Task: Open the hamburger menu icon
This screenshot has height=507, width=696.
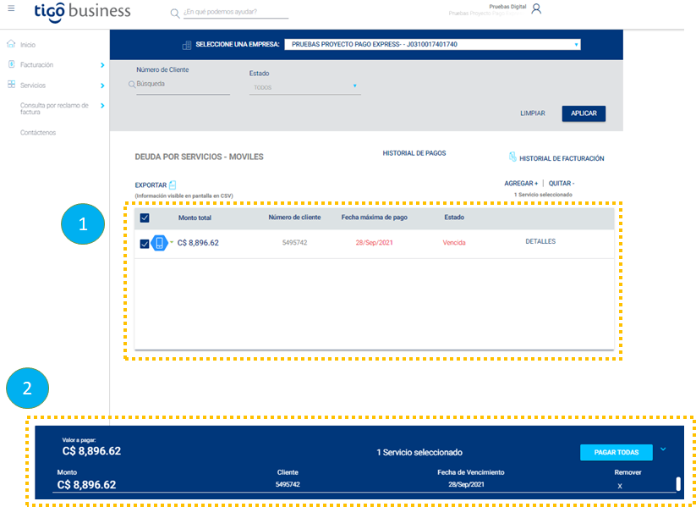Action: pyautogui.click(x=11, y=8)
